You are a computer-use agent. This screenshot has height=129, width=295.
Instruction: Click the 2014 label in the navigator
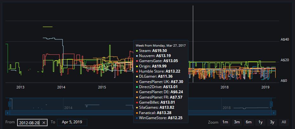click(68, 108)
